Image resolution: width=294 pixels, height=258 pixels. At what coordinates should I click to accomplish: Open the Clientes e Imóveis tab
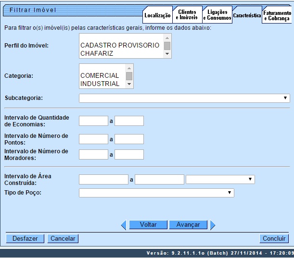187,15
